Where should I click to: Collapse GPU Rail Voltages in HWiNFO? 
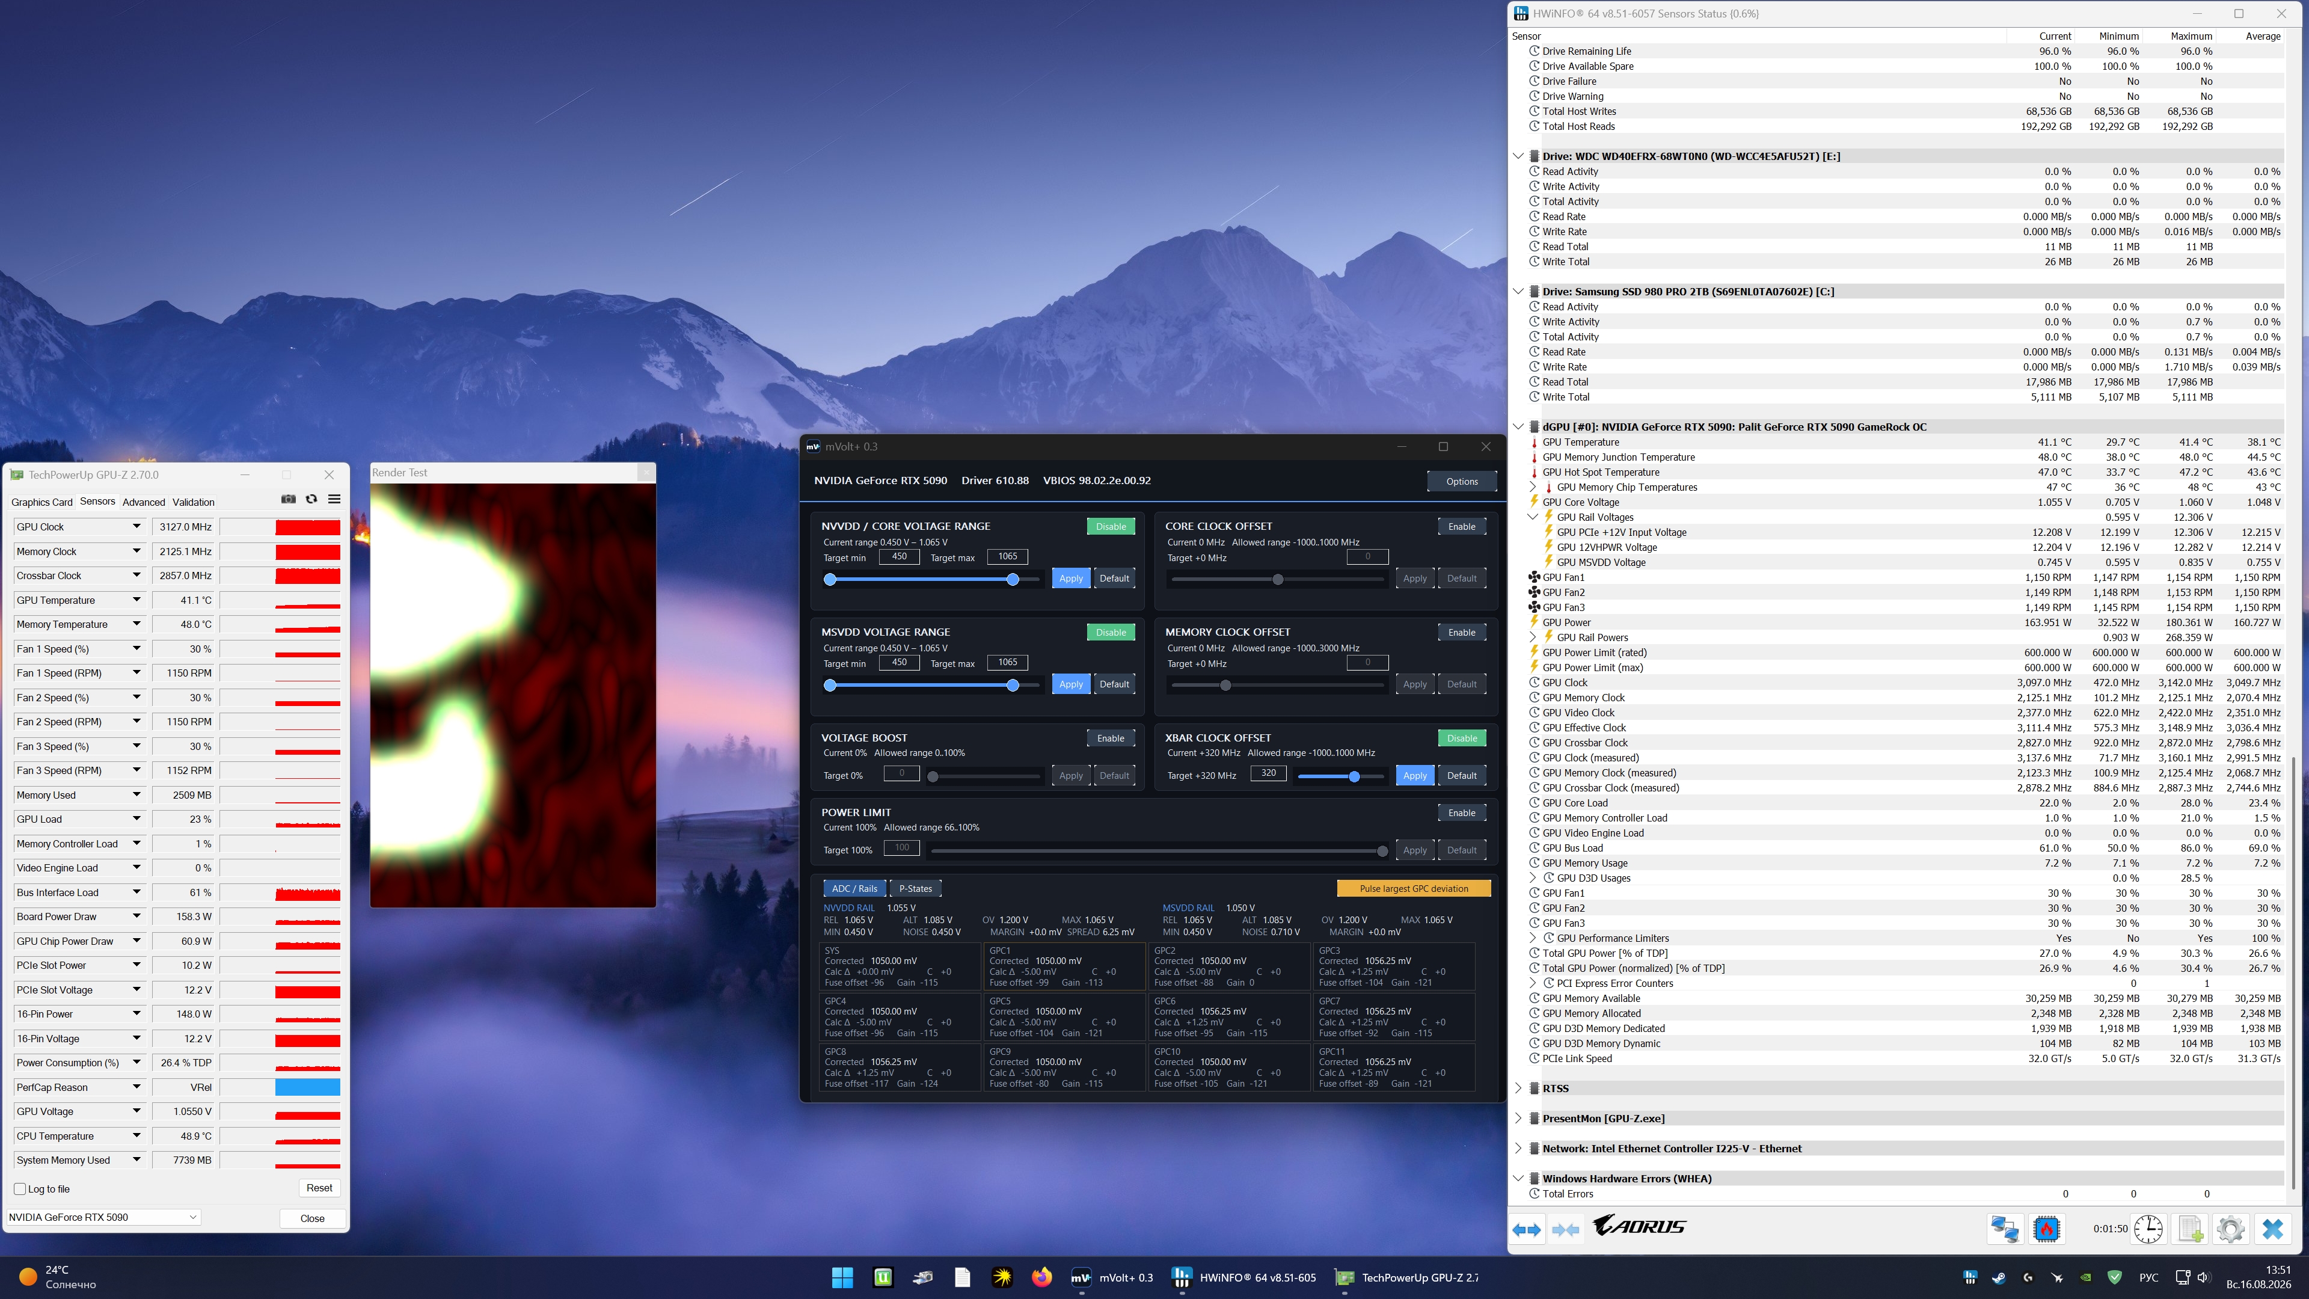tap(1533, 517)
